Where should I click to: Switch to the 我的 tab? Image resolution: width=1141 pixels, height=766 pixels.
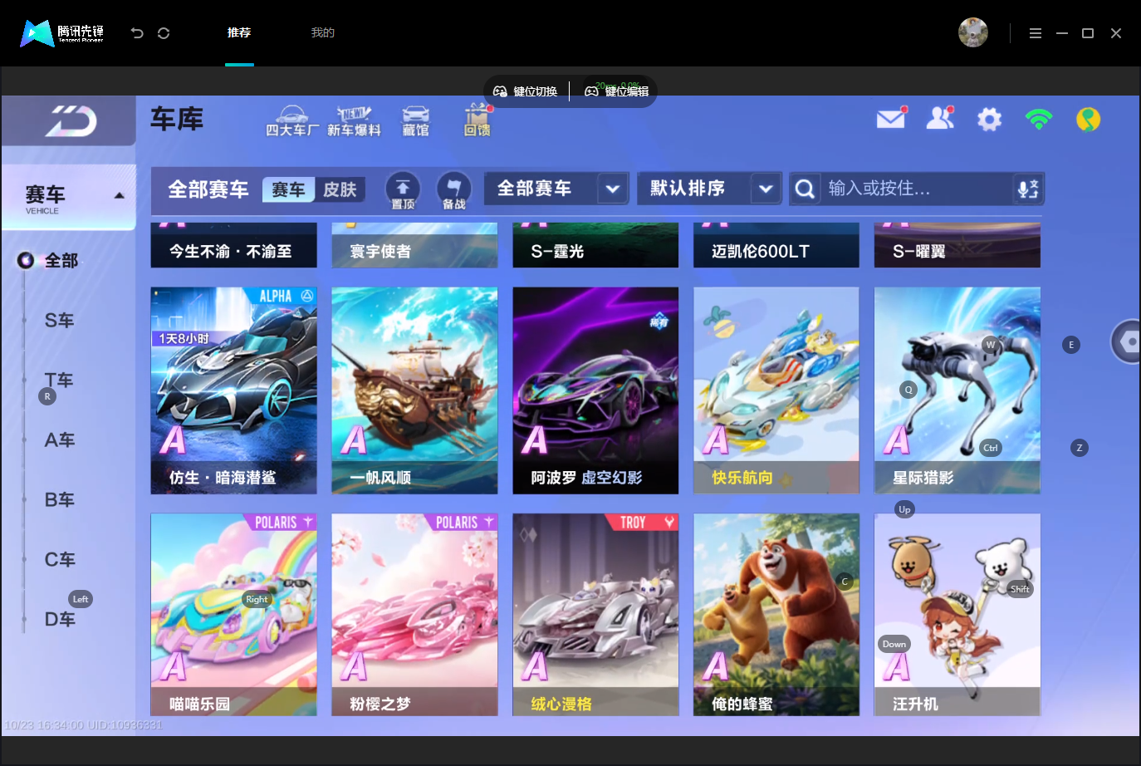[322, 32]
